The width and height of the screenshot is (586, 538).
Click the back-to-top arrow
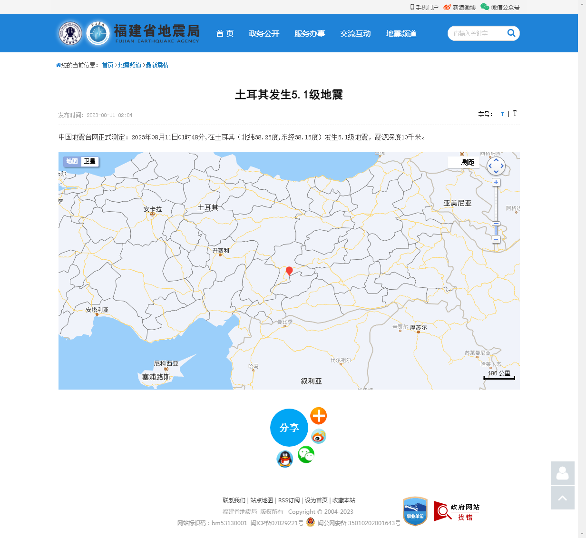[x=562, y=498]
